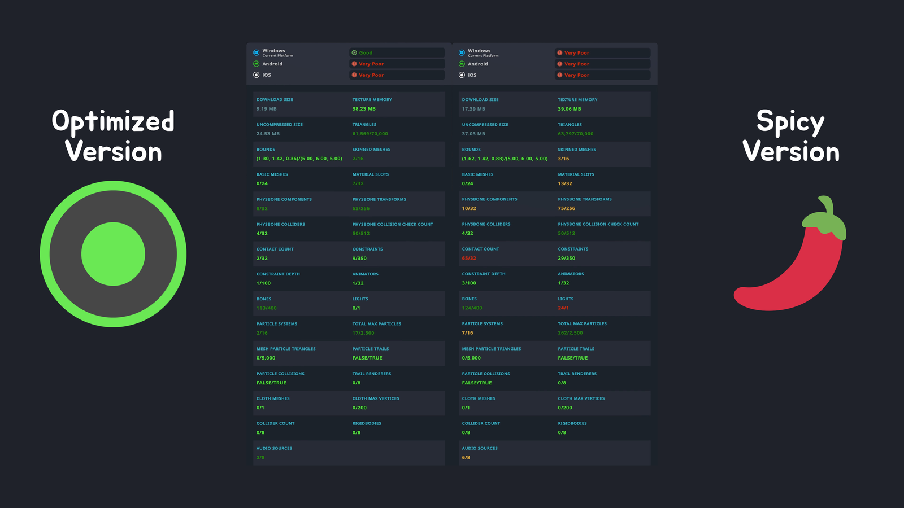The height and width of the screenshot is (508, 904).
Task: Click the red 65/32 contact count value
Action: (x=469, y=258)
